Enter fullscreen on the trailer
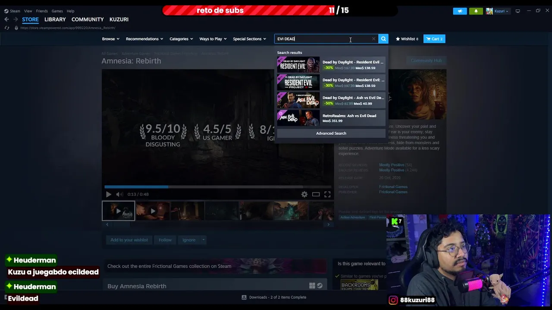The width and height of the screenshot is (552, 310). 327,194
